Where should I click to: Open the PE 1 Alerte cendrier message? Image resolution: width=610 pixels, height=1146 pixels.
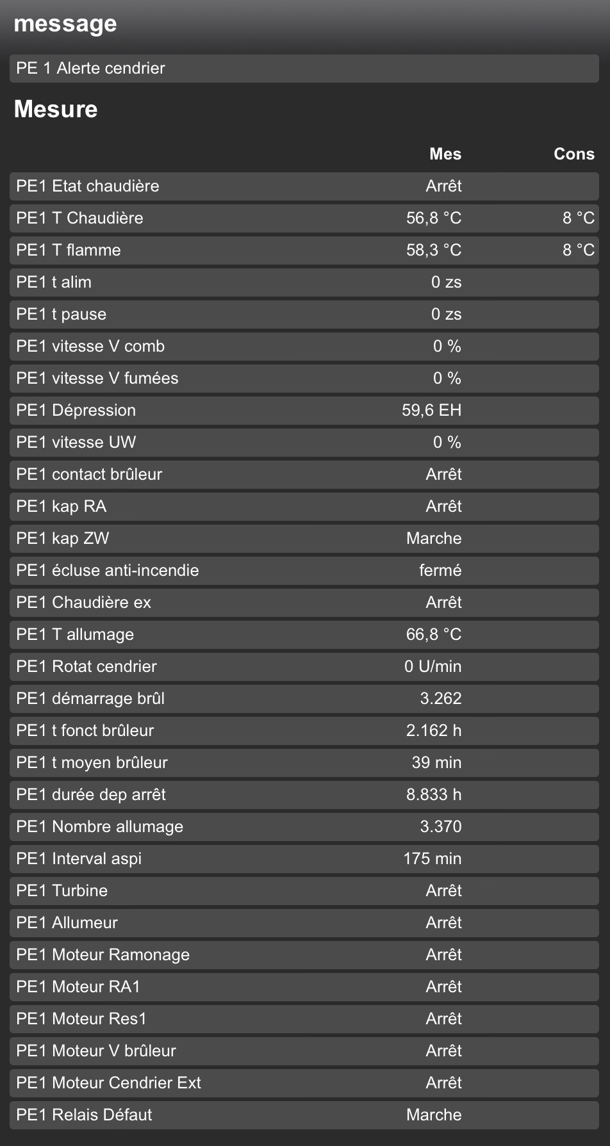pyautogui.click(x=304, y=68)
